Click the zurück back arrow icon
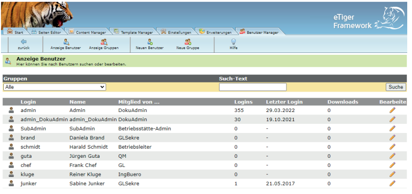The height and width of the screenshot is (194, 412). (x=24, y=42)
